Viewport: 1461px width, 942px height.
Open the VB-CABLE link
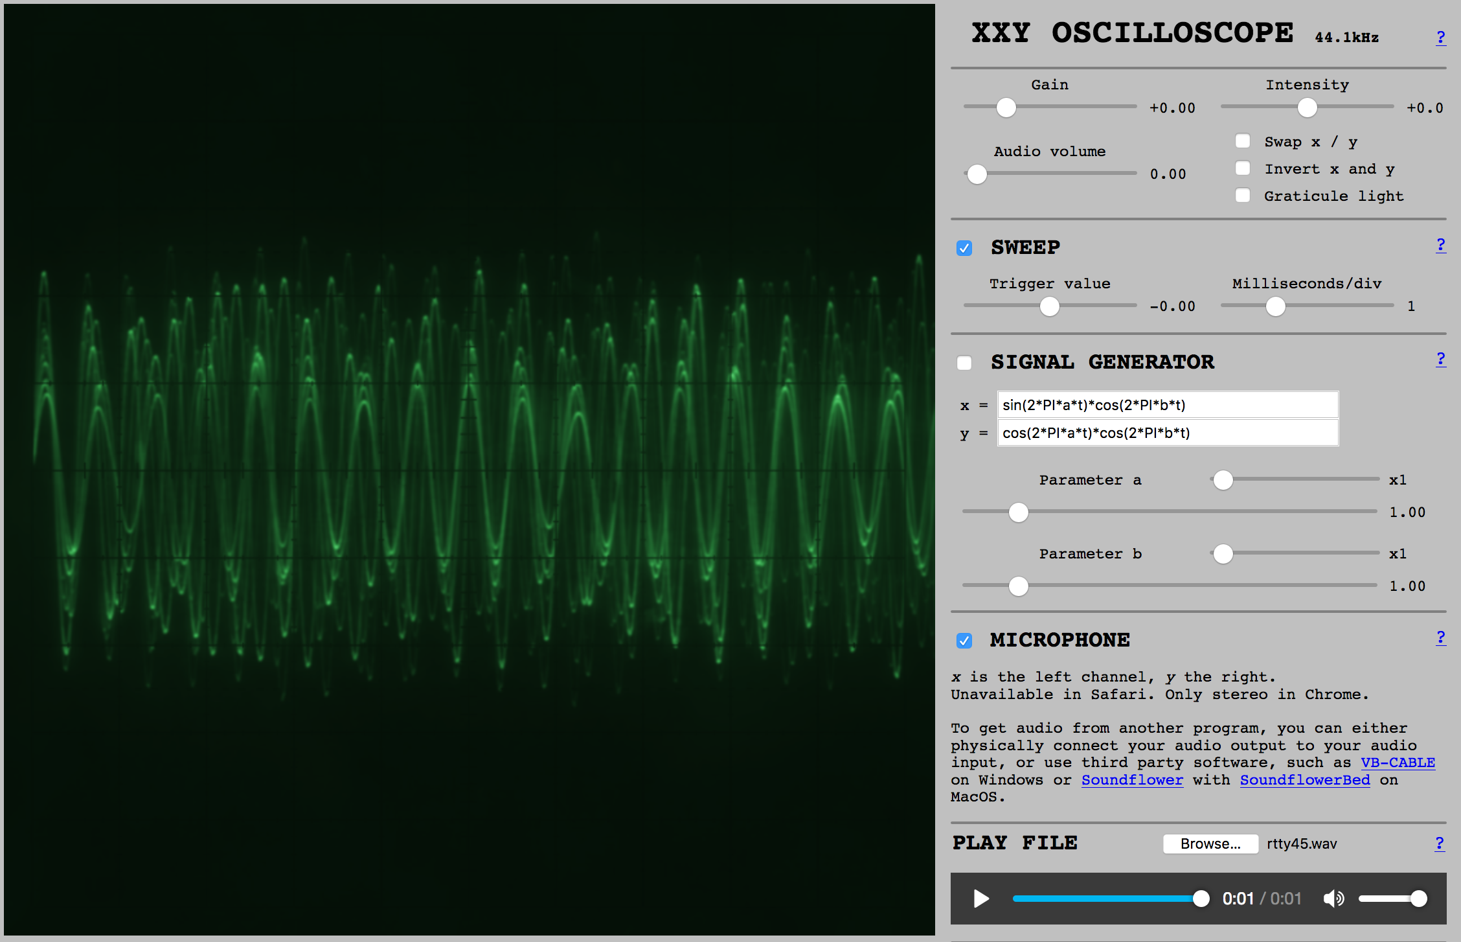tap(1398, 763)
